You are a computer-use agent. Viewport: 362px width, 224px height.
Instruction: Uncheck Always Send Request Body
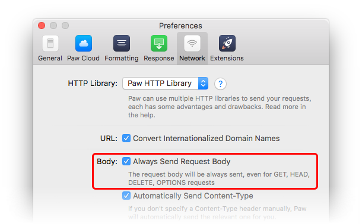(126, 161)
